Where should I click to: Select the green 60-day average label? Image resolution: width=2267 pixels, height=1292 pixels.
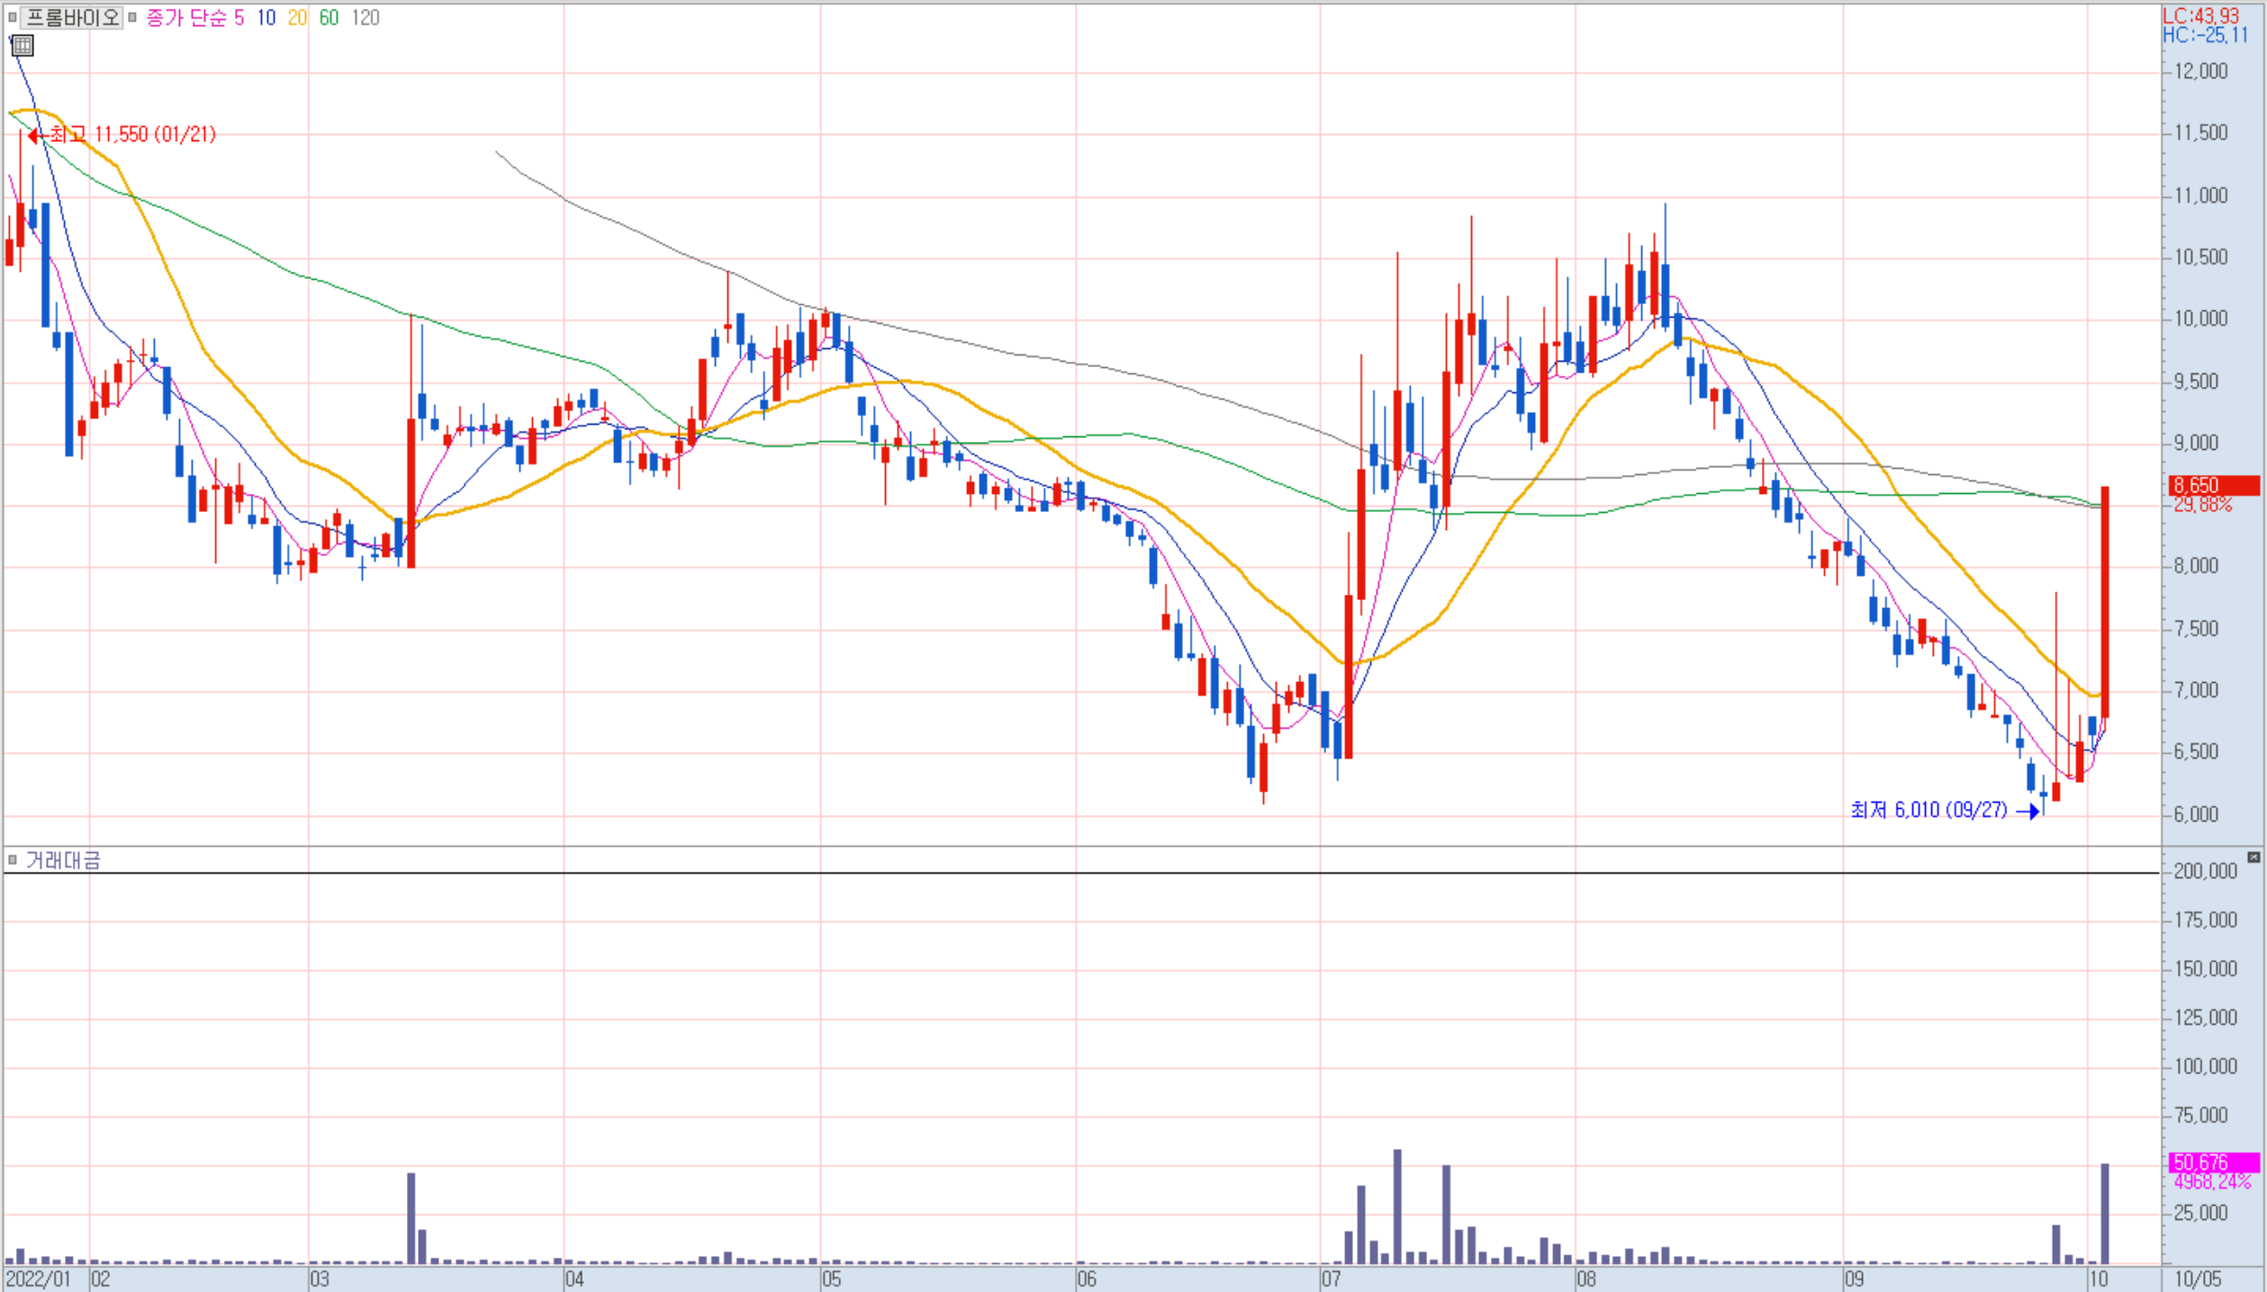[329, 18]
